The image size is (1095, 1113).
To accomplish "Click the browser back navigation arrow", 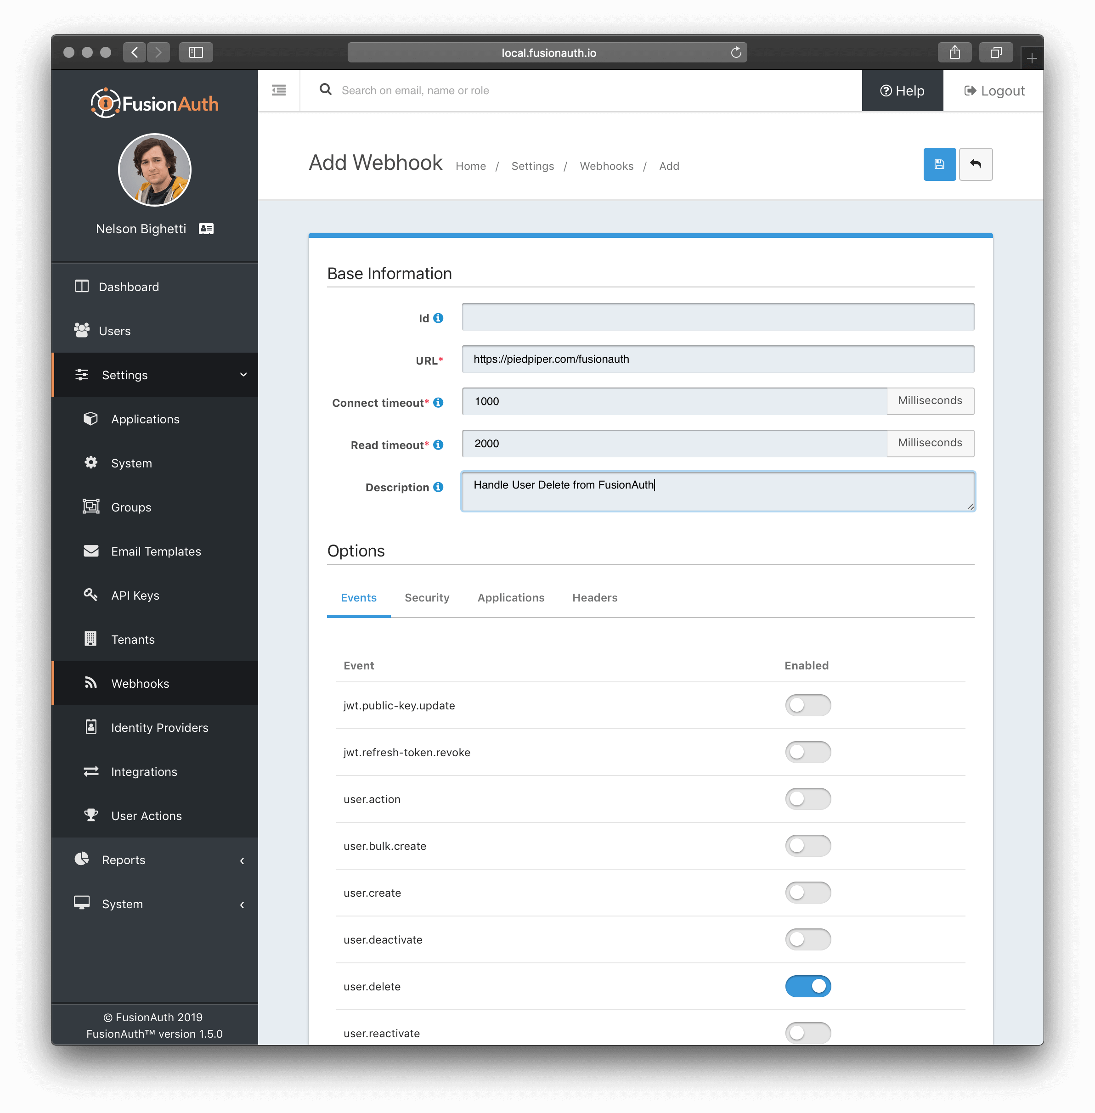I will point(135,53).
